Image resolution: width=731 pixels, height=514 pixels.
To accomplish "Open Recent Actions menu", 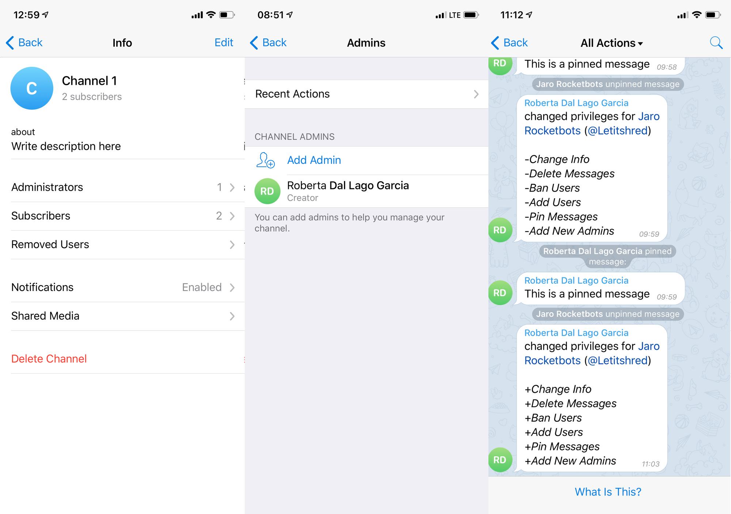I will tap(367, 94).
